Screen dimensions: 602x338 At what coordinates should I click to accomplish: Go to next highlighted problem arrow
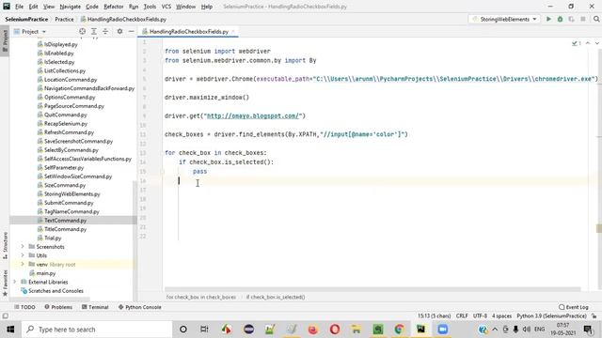(597, 43)
